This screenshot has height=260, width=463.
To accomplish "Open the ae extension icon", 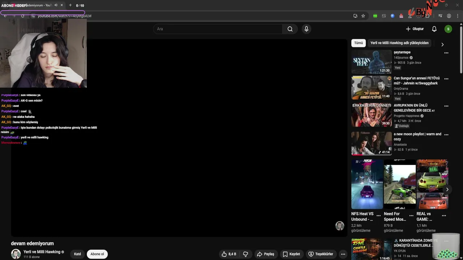I will click(384, 16).
